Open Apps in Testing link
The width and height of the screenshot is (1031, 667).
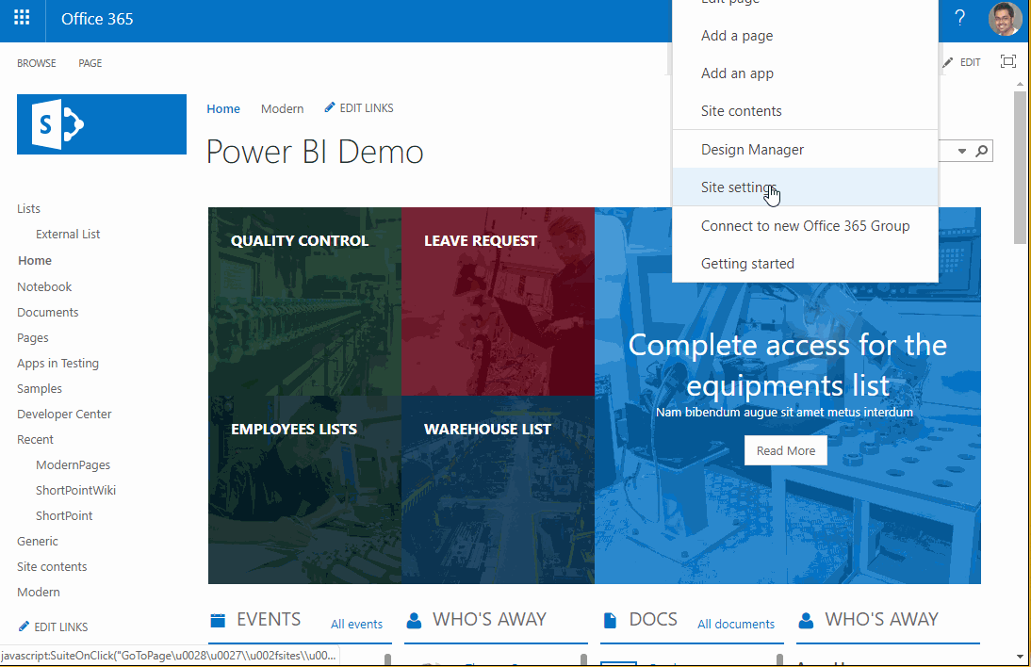click(57, 364)
